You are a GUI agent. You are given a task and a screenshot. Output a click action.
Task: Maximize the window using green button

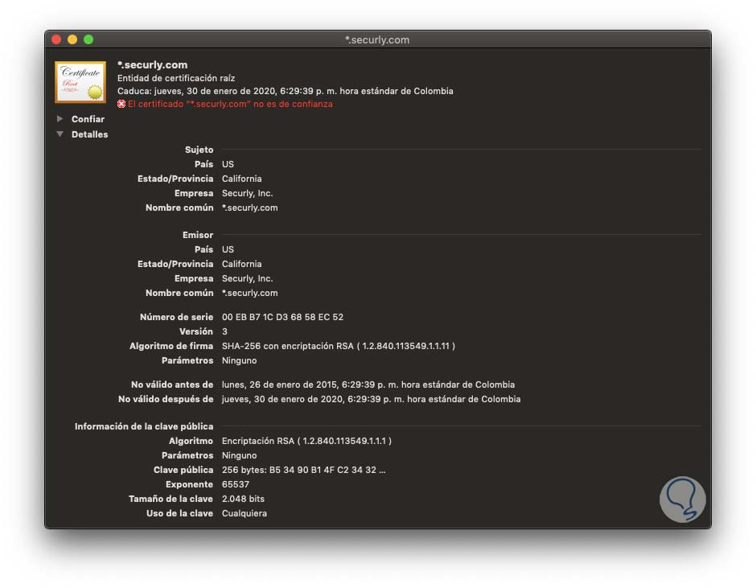coord(88,39)
